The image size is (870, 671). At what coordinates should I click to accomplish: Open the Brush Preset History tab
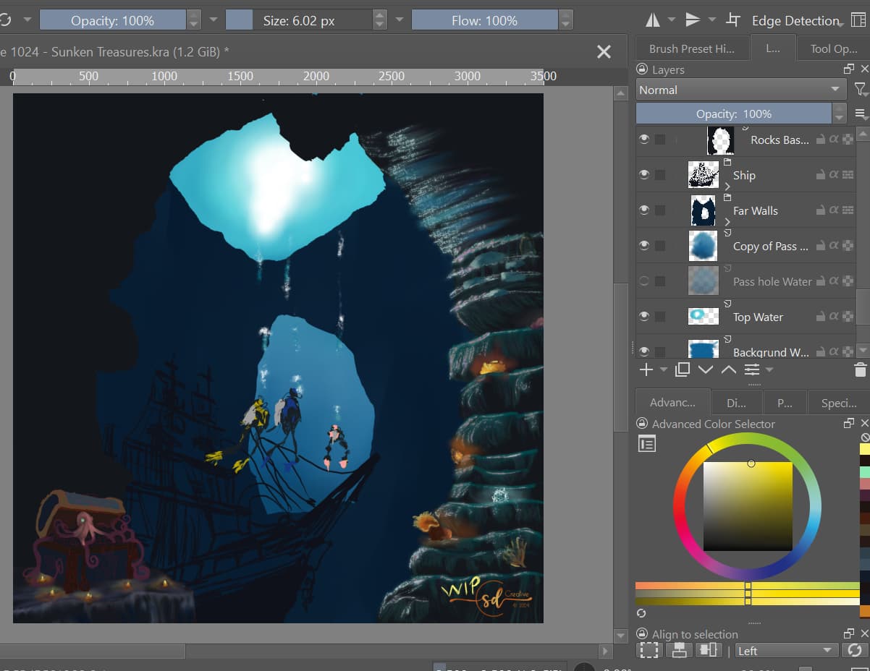point(691,49)
